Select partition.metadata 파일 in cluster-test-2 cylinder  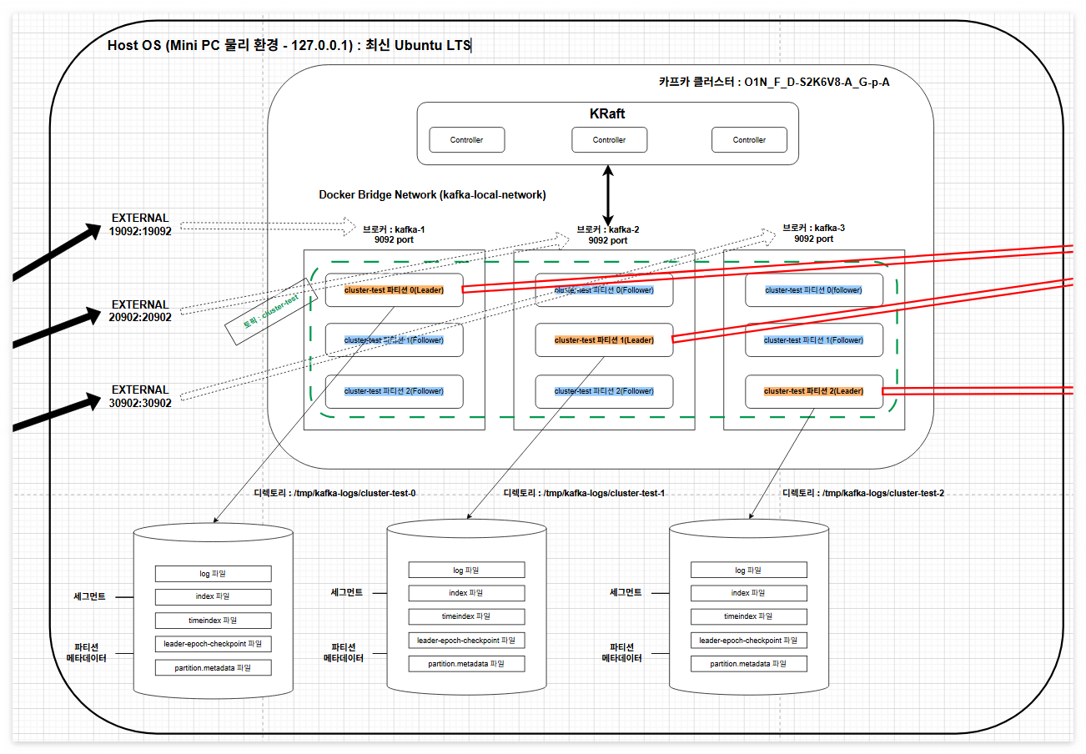pyautogui.click(x=748, y=664)
